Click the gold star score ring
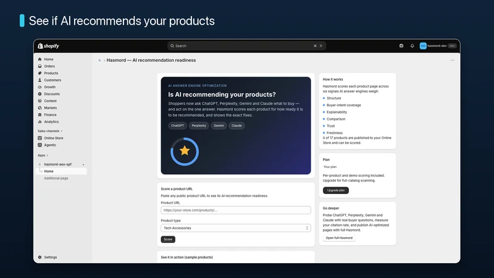 (185, 151)
